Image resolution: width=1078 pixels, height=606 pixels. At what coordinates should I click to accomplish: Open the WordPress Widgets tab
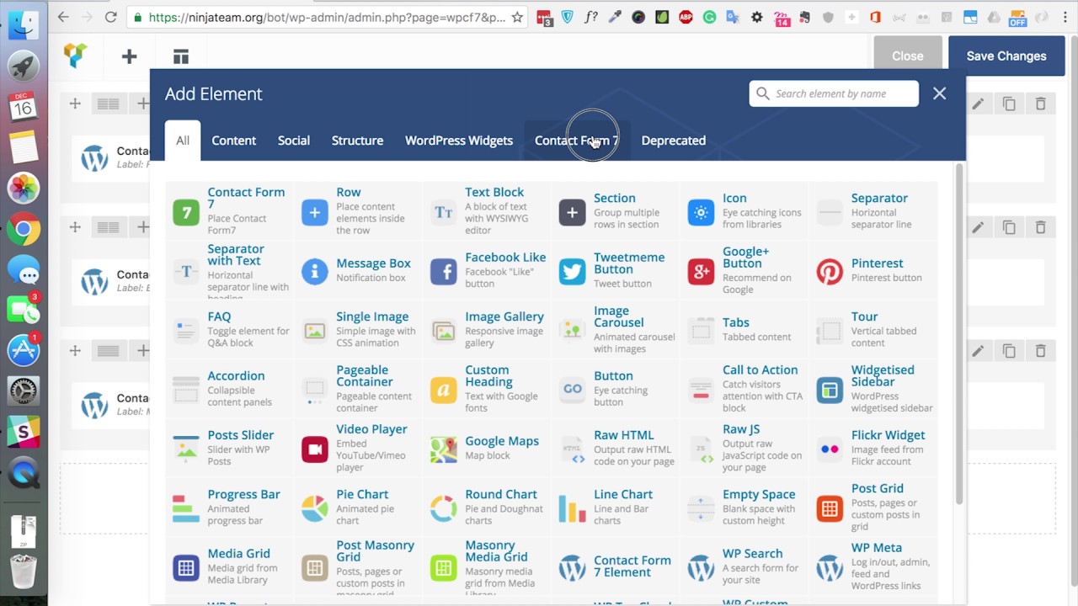click(459, 141)
